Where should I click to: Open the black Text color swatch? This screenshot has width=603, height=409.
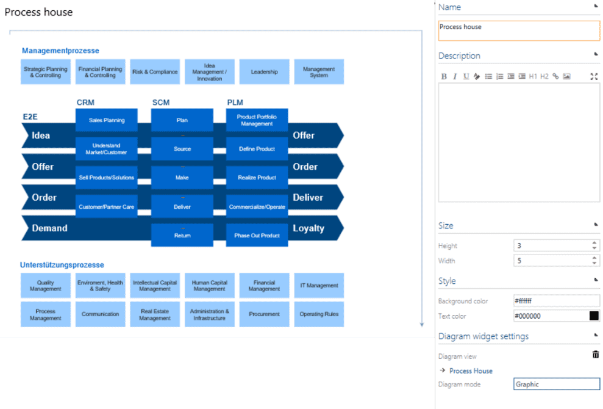[594, 316]
